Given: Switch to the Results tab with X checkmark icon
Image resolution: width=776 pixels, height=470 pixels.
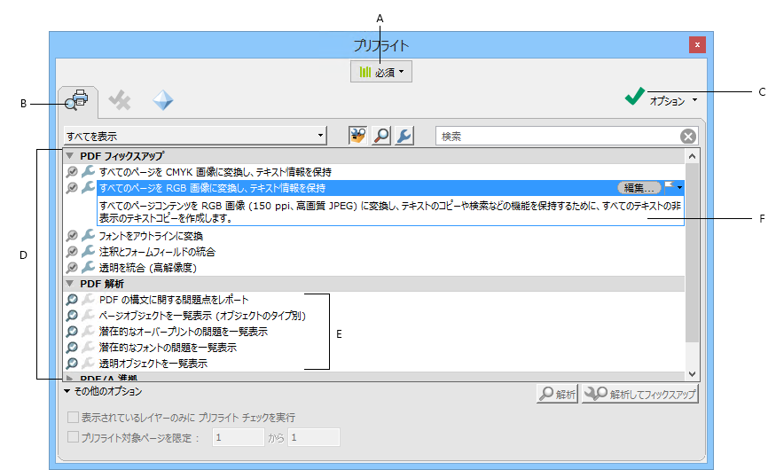Looking at the screenshot, I should (120, 100).
